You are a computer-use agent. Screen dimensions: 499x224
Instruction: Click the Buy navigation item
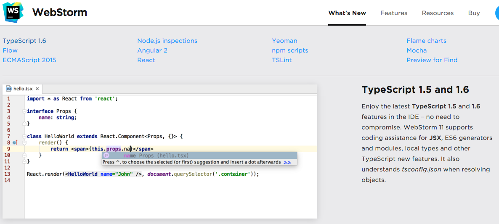[474, 13]
